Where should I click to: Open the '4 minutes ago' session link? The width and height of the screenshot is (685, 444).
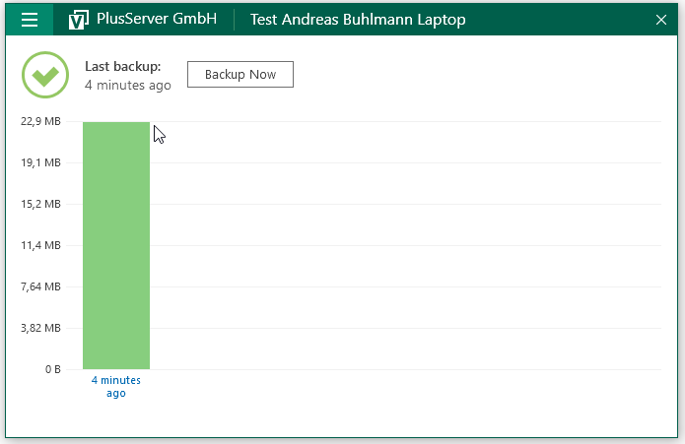point(116,387)
